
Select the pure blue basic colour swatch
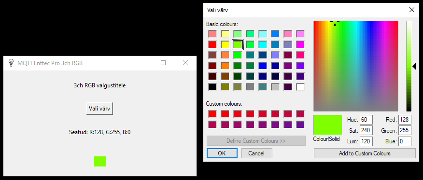pyautogui.click(x=263, y=66)
